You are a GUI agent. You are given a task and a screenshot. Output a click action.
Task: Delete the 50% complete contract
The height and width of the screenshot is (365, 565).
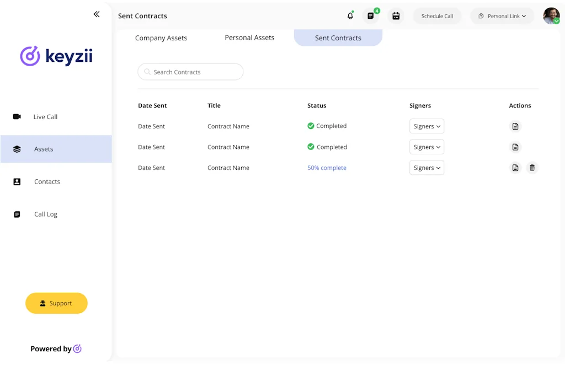532,168
